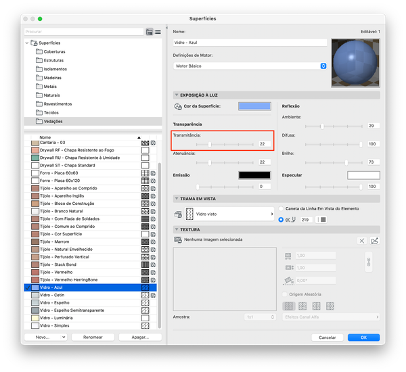406x372 pixels.
Task: Collapse the Trama em Vista section
Action: click(177, 199)
